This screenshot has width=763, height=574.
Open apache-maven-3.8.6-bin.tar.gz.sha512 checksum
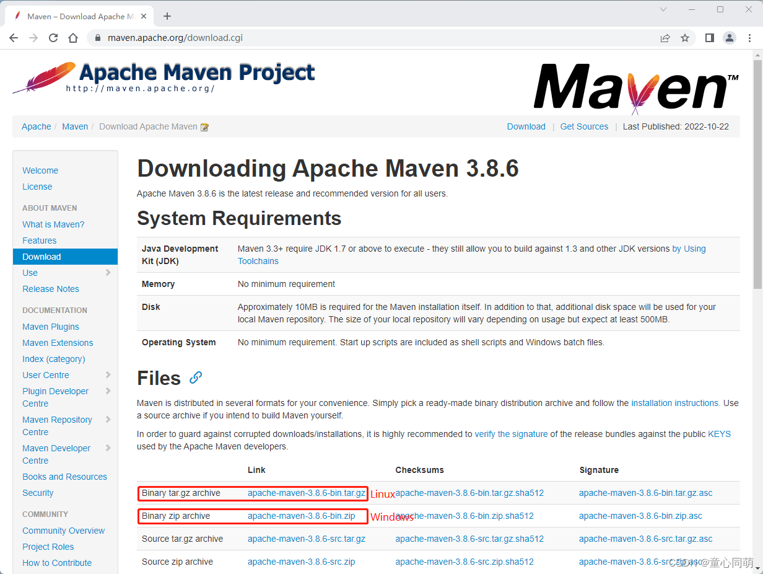tap(469, 493)
